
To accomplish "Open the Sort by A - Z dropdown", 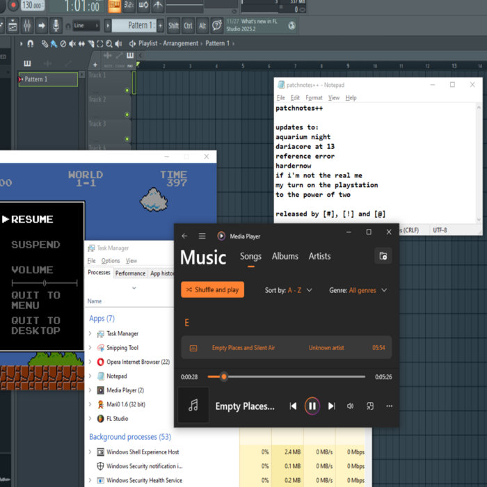I will point(288,290).
